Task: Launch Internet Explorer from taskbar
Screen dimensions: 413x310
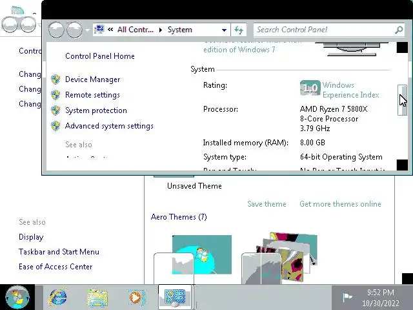Action: pyautogui.click(x=57, y=297)
